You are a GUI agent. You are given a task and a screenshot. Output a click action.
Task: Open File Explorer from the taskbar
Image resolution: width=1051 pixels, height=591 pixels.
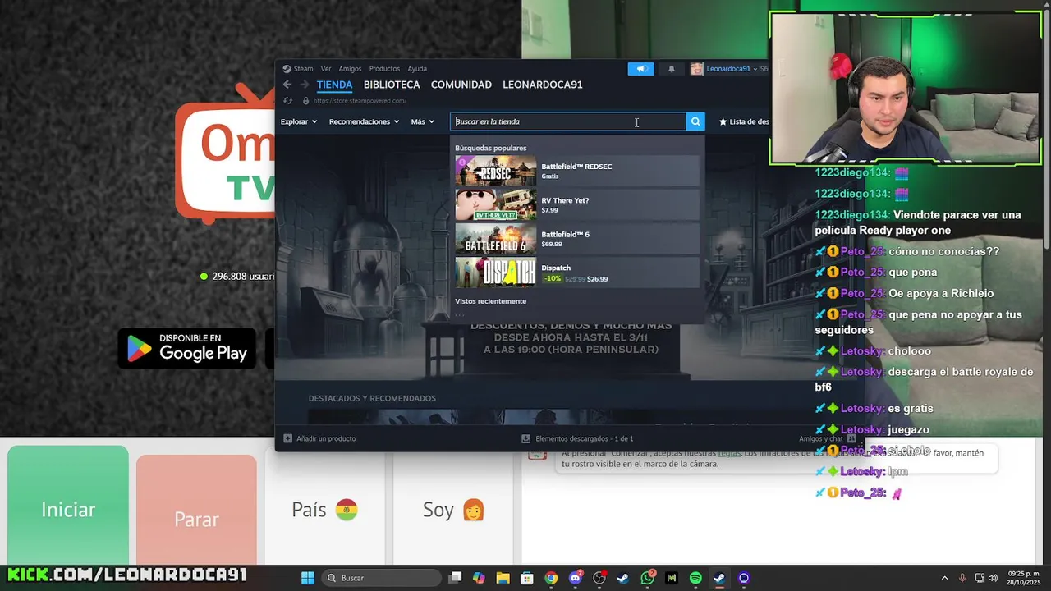pos(503,578)
